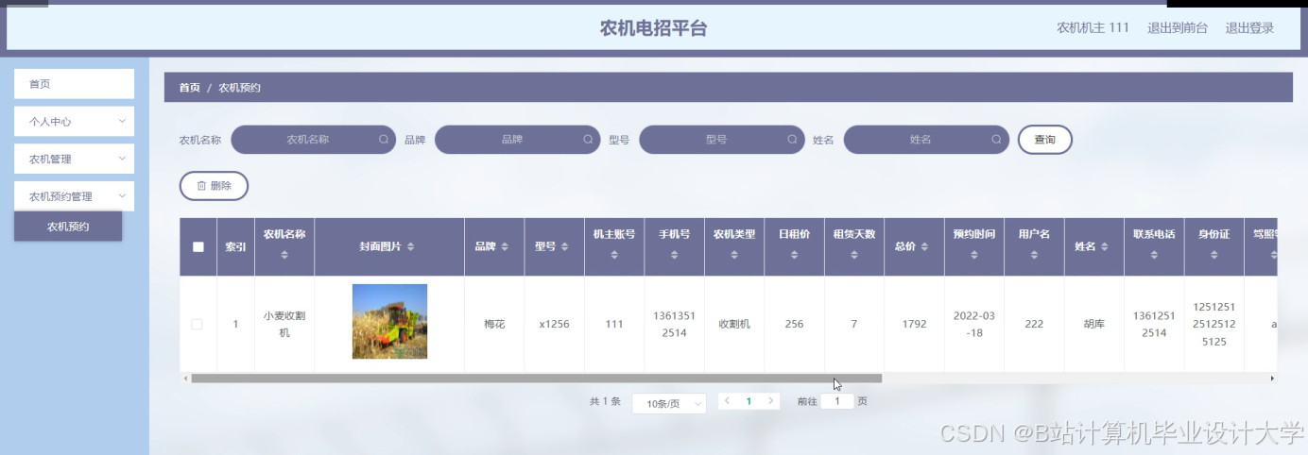Click search icon in 农机名称 field
The width and height of the screenshot is (1308, 455).
[384, 139]
